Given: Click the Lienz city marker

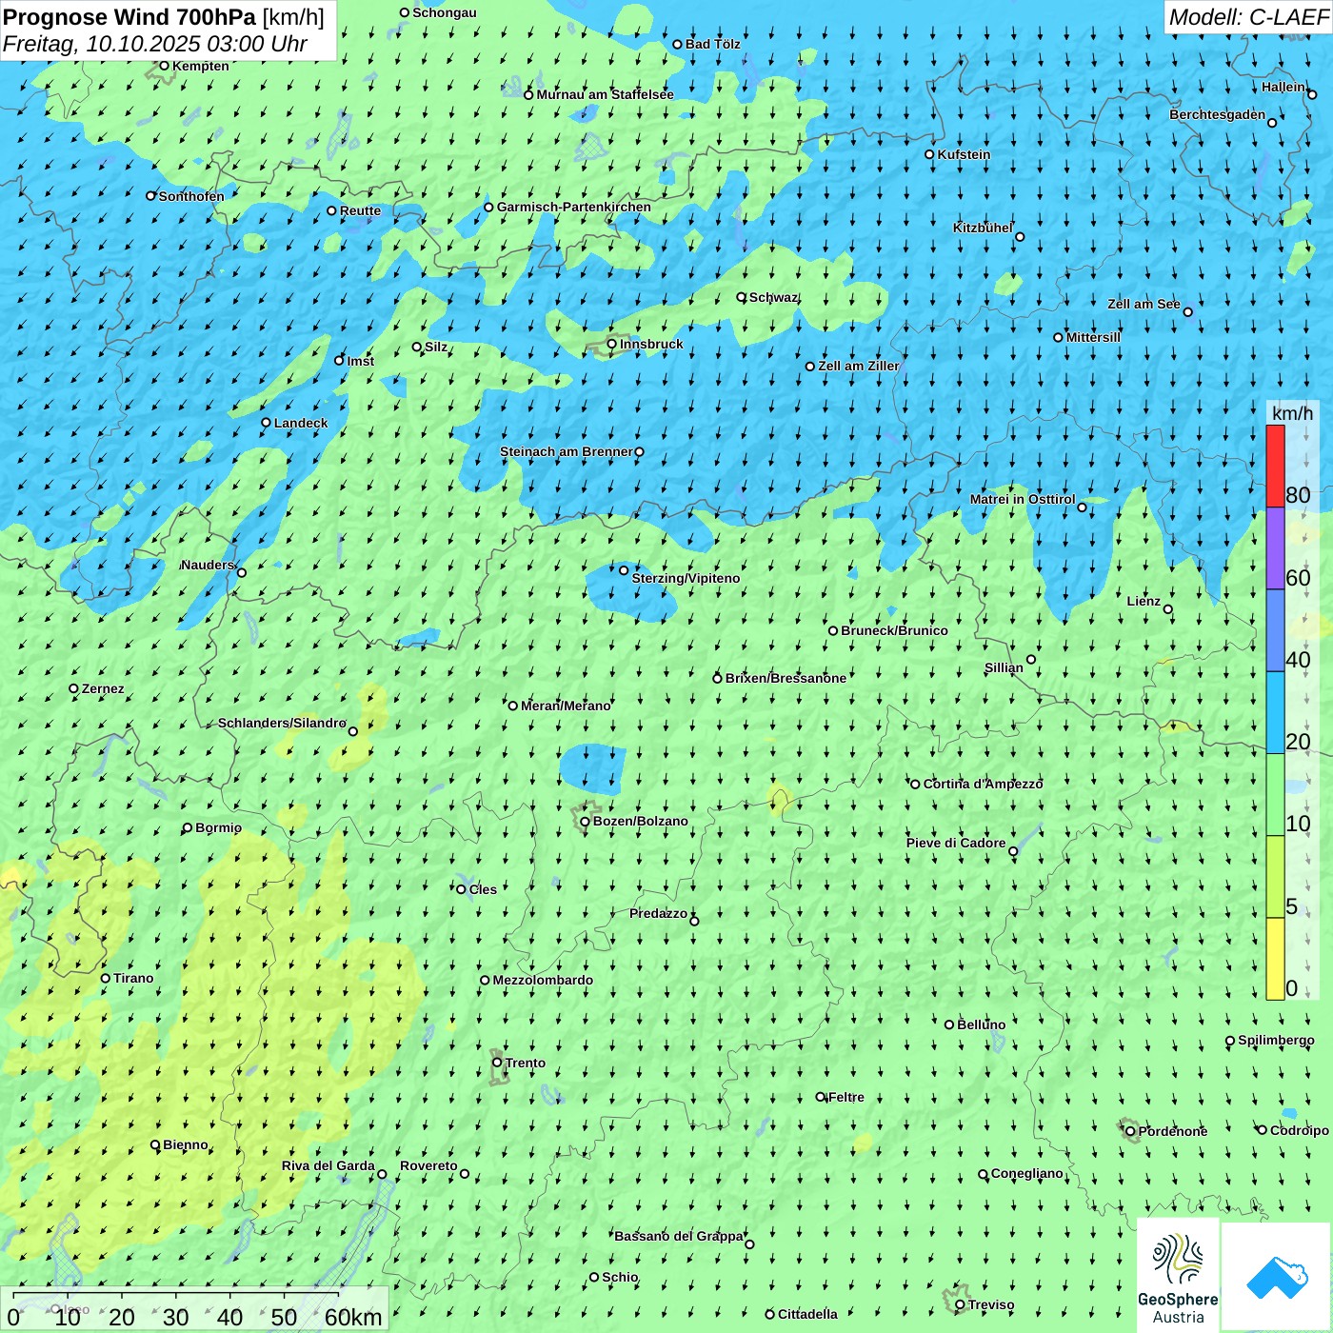Looking at the screenshot, I should [1168, 609].
